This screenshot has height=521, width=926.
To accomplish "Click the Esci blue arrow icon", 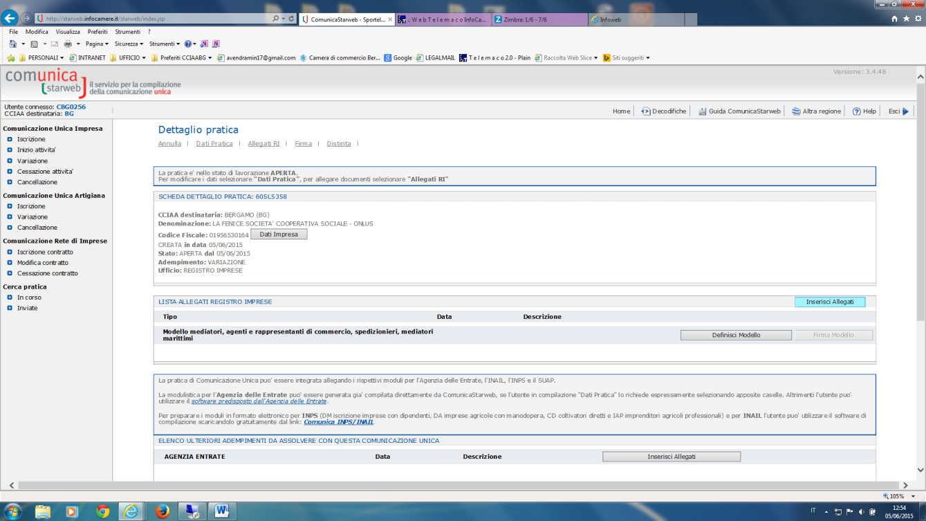I will (x=905, y=111).
